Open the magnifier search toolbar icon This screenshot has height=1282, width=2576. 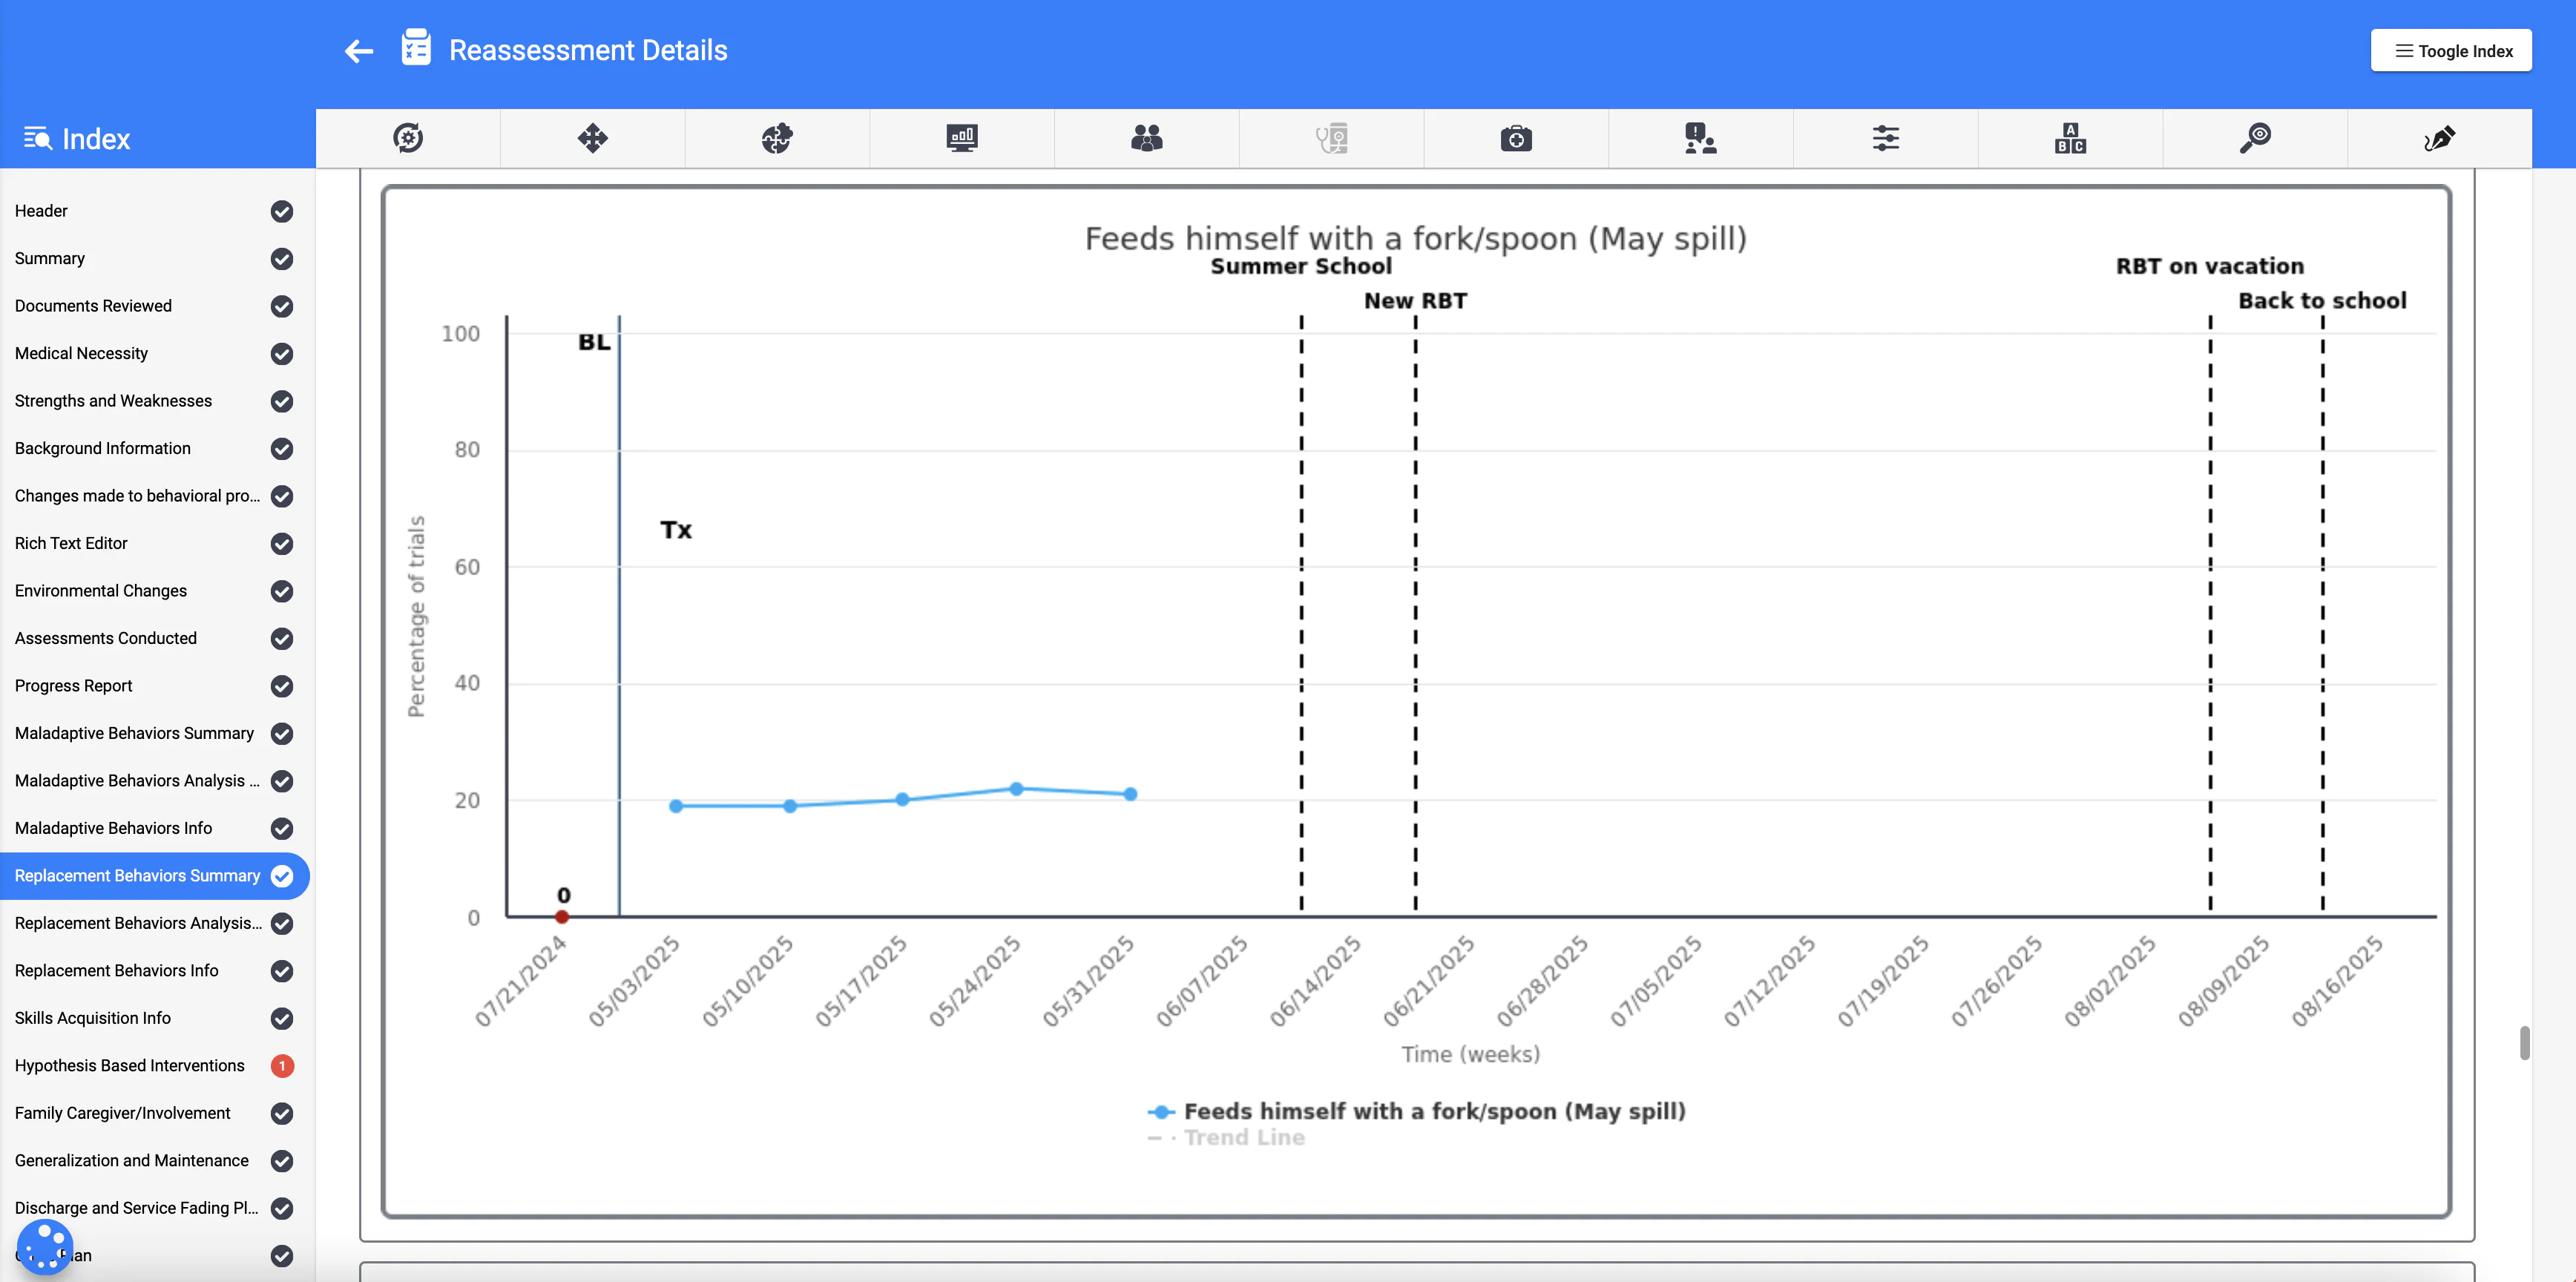(2254, 138)
